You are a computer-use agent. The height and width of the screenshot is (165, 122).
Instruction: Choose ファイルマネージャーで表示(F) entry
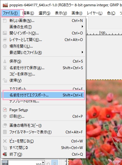[44, 132]
